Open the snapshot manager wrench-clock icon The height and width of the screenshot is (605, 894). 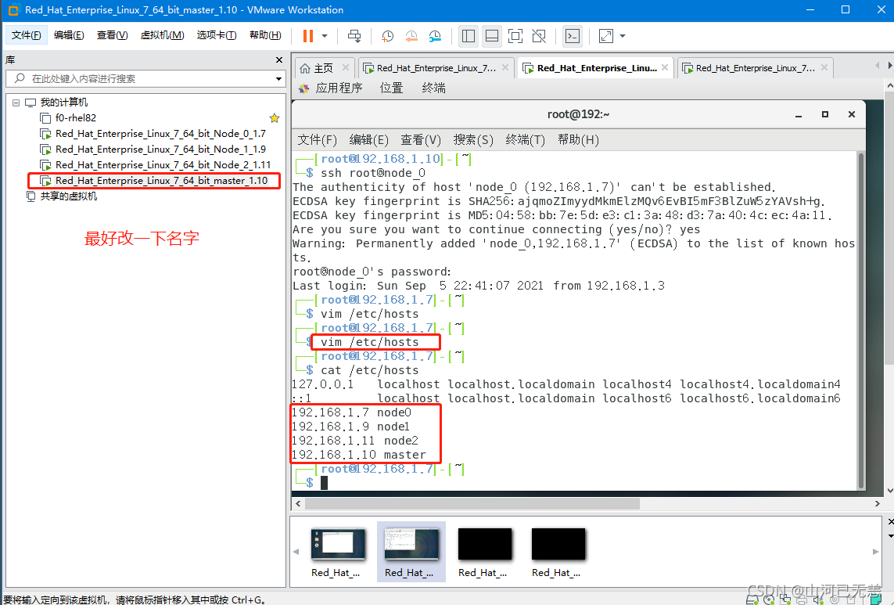click(435, 36)
